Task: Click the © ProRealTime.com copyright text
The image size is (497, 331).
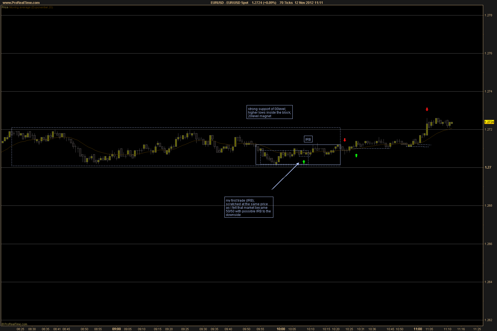Action: point(14,324)
